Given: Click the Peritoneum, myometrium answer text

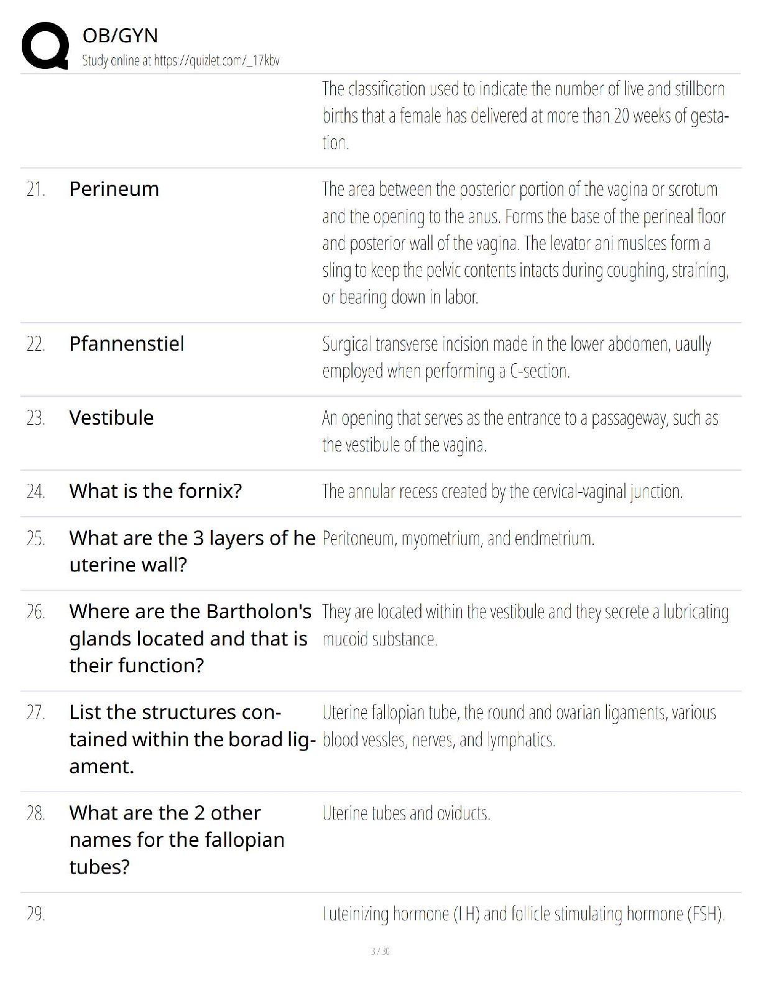Looking at the screenshot, I should tap(458, 539).
